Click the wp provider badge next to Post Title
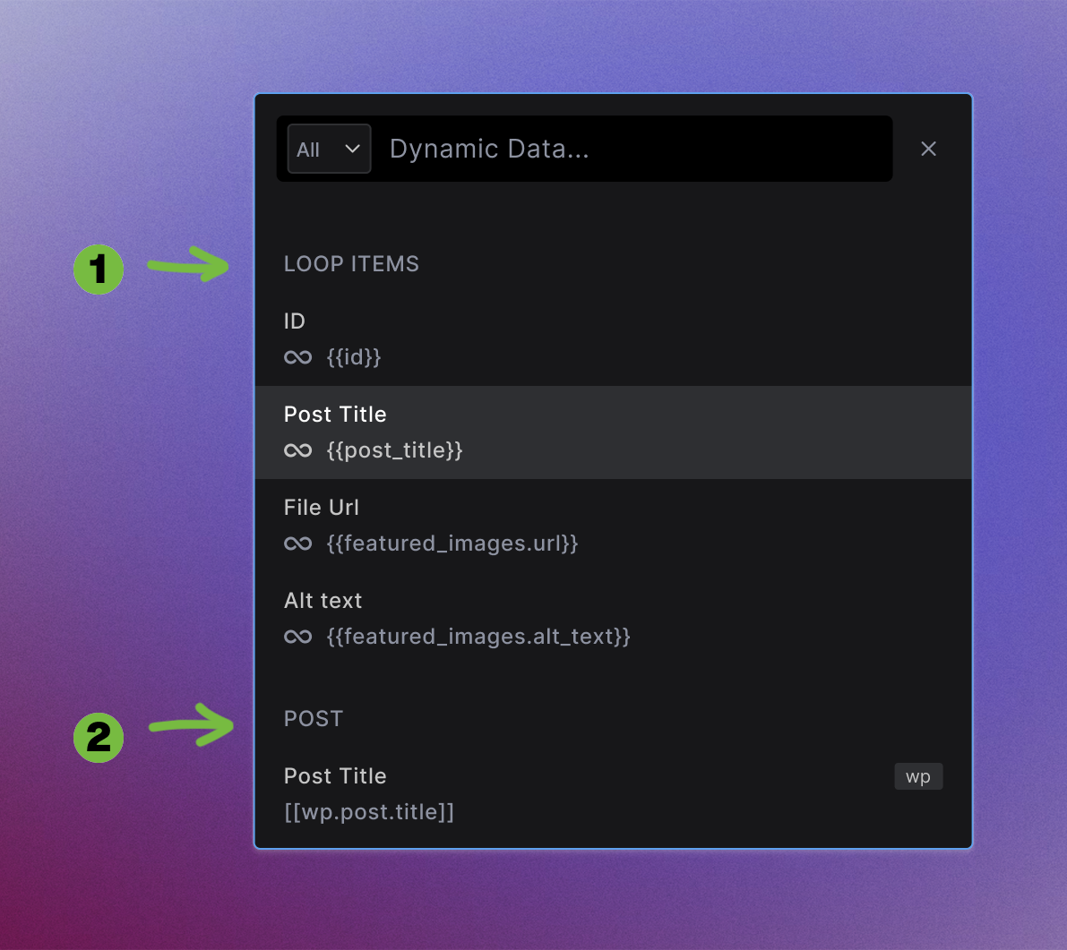Viewport: 1067px width, 950px height. 918,776
